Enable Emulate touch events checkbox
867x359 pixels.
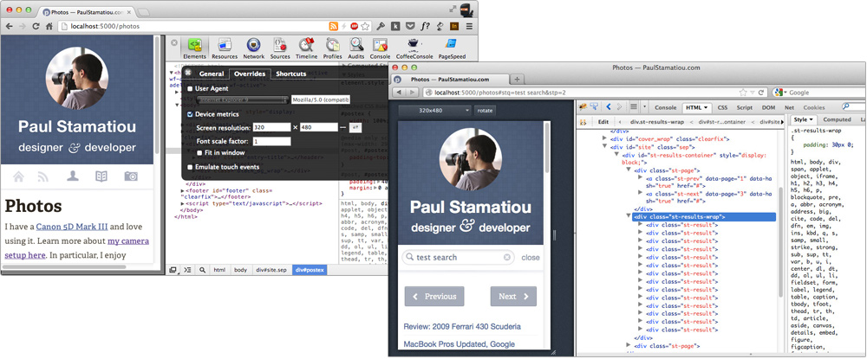click(190, 167)
